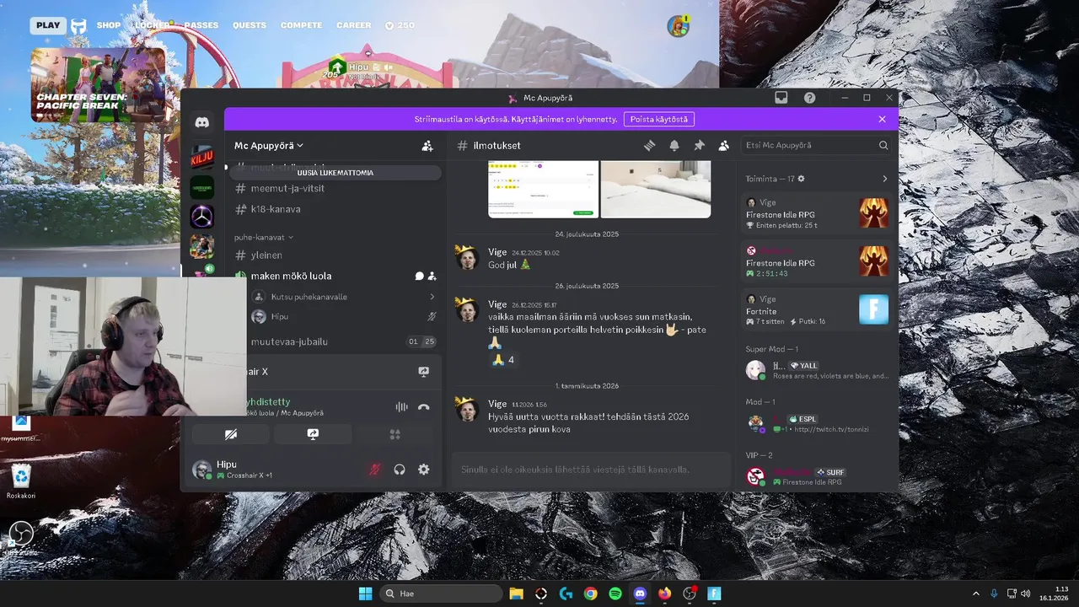Toggle screen share in voice panel
The image size is (1079, 607).
[313, 434]
